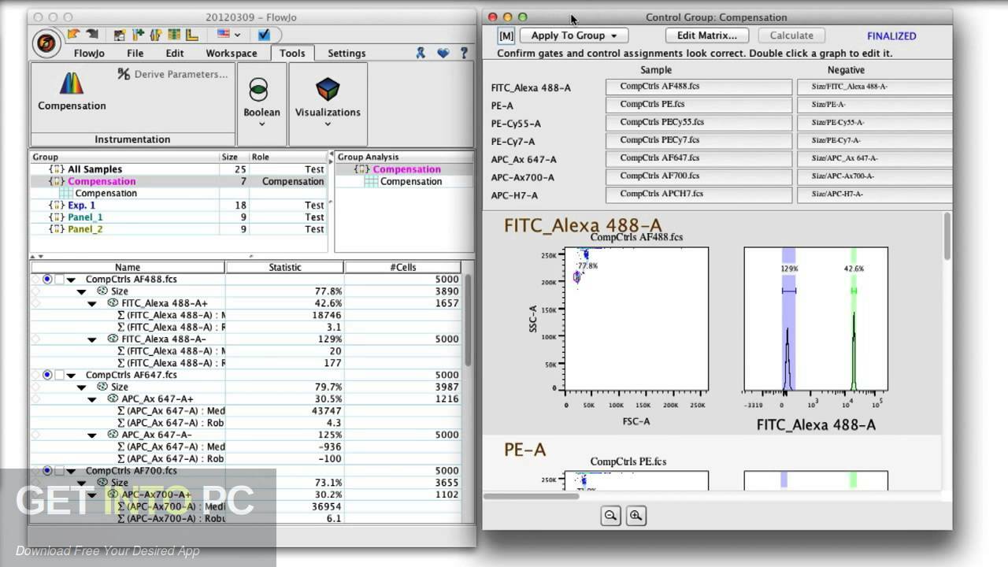Viewport: 1008px width, 567px height.
Task: Tick the checkbox beside CompCtrls AF488.fcs
Action: pos(60,280)
